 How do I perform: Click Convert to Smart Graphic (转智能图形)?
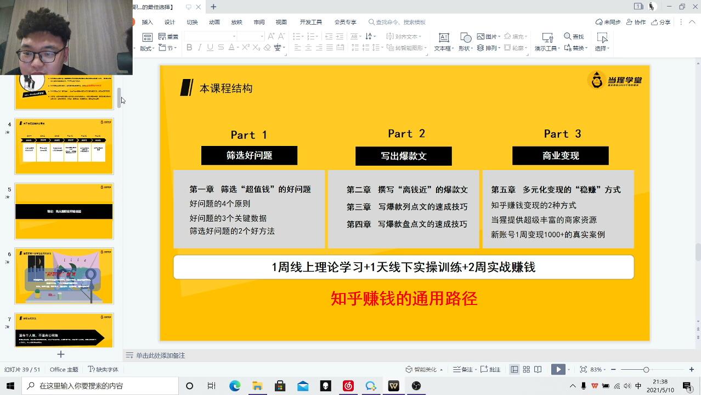(406, 48)
